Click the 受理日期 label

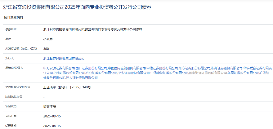pos(11,126)
